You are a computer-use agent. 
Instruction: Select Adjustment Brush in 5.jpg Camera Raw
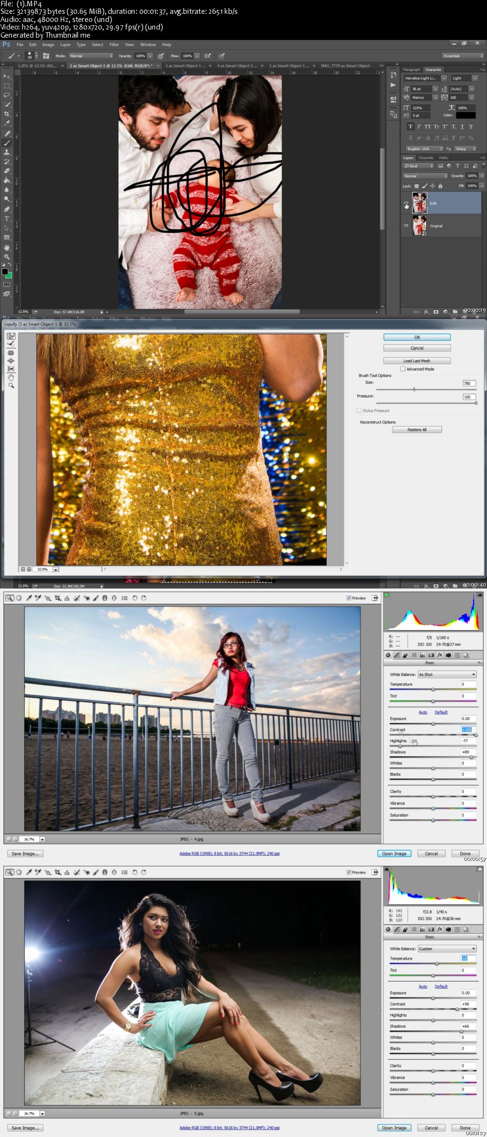96,872
